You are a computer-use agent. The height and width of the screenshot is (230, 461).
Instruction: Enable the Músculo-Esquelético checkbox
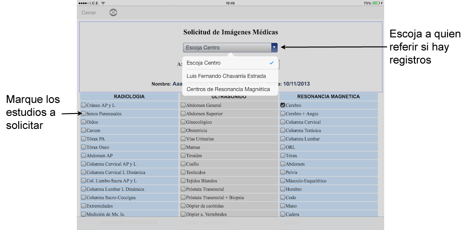282,181
